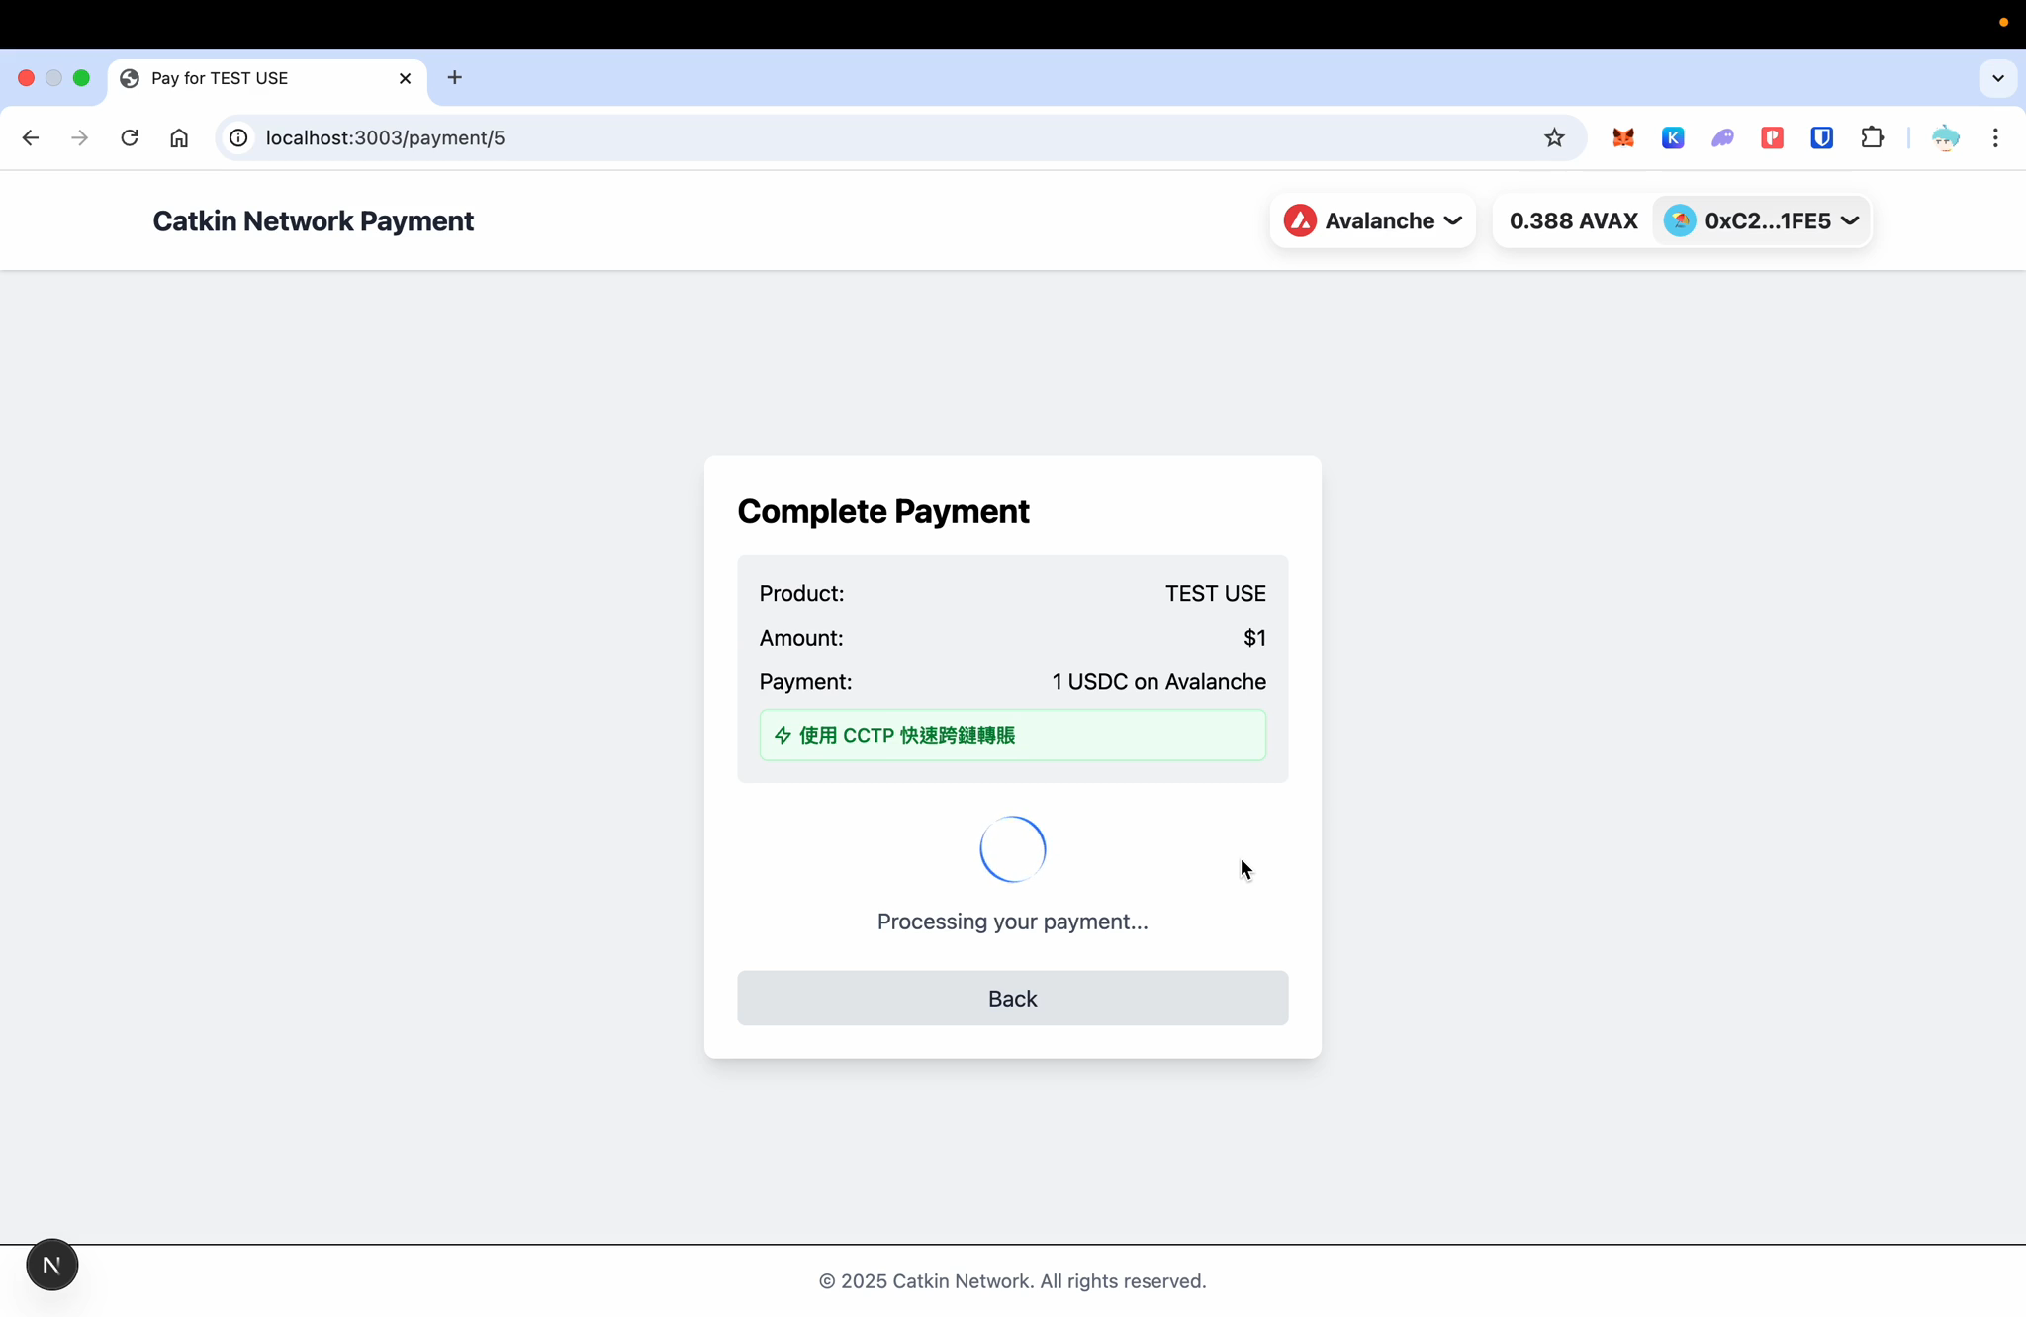This screenshot has height=1317, width=2026.
Task: Click the Product: label
Action: pyautogui.click(x=801, y=593)
